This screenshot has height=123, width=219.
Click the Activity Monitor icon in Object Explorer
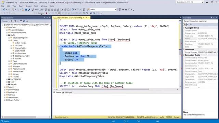tap(27, 21)
